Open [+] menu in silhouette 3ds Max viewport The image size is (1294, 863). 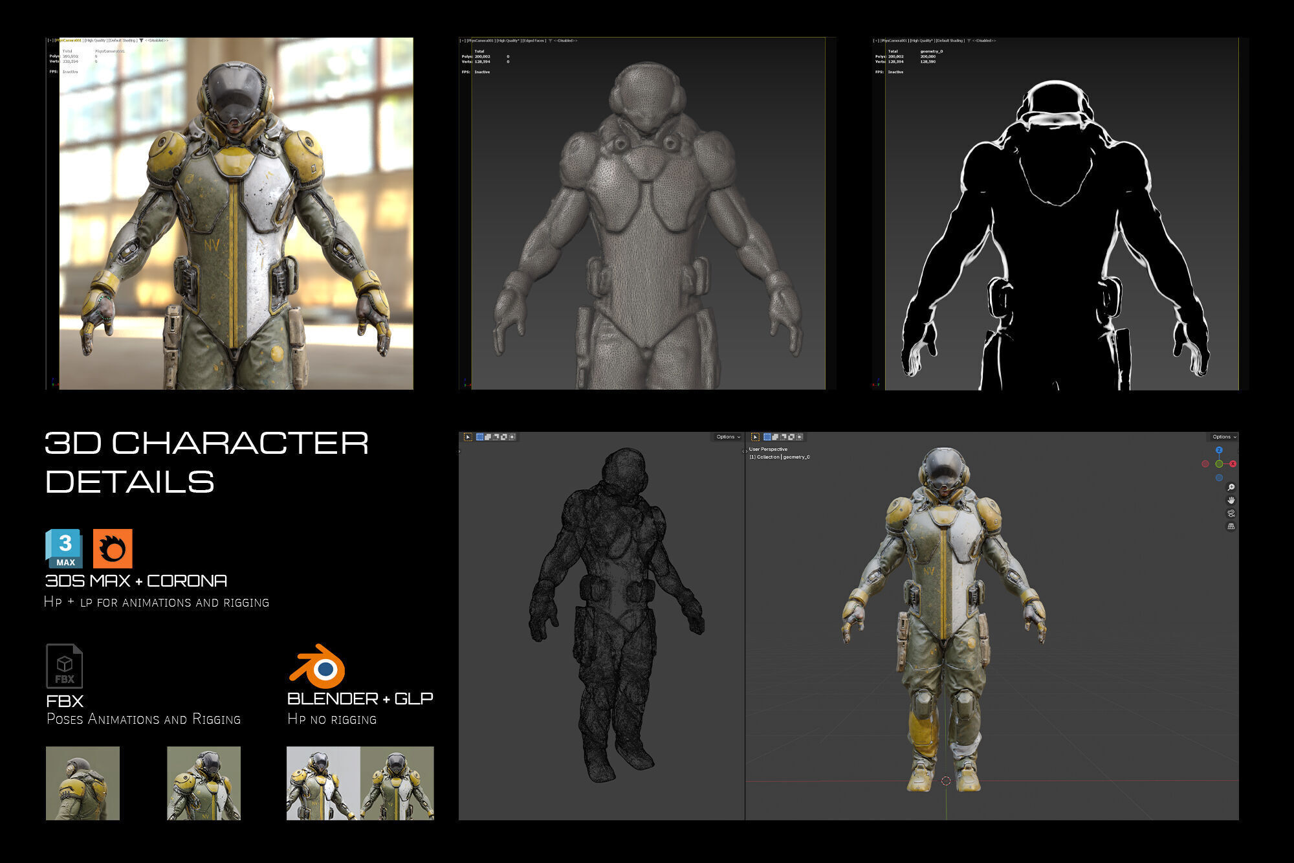pos(876,41)
